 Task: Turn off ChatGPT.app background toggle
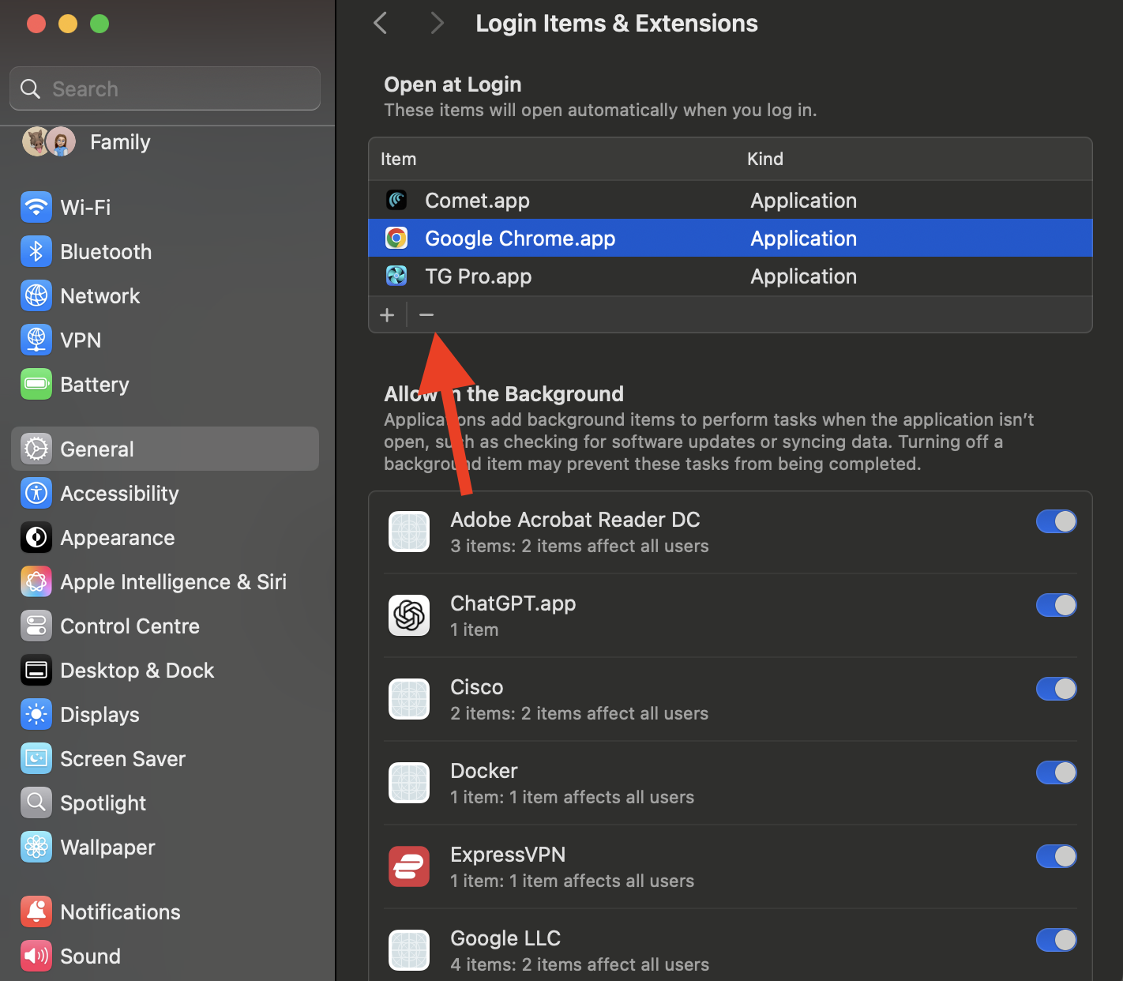pos(1057,605)
